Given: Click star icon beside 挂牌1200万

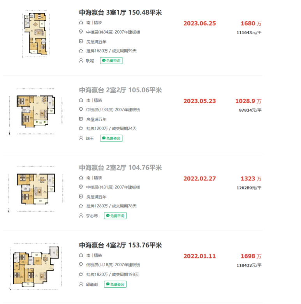Looking at the screenshot, I should click(81, 129).
